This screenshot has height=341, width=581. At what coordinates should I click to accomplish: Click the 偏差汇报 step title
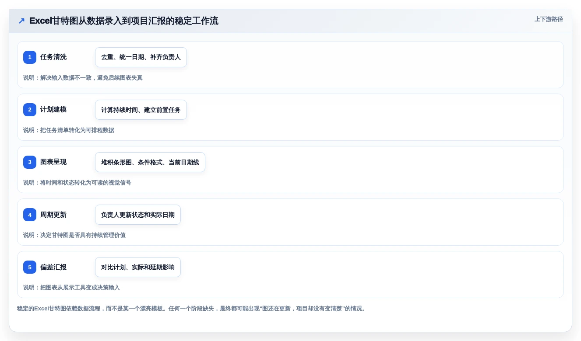[53, 267]
